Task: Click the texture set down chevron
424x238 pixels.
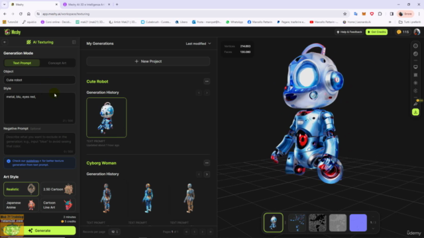Action: 373,228
